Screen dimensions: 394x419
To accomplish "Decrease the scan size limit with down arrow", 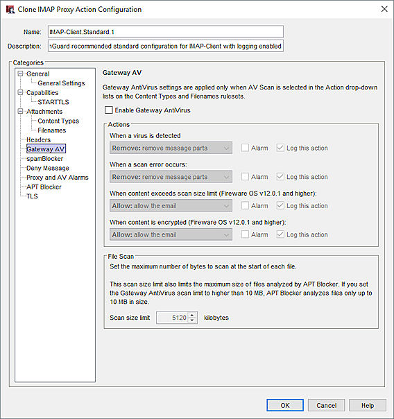I will pyautogui.click(x=192, y=320).
